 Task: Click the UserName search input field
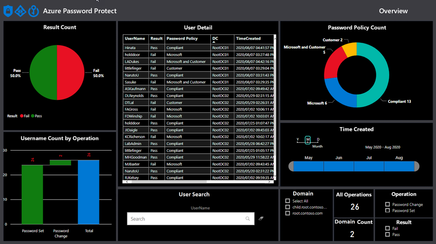(x=191, y=219)
